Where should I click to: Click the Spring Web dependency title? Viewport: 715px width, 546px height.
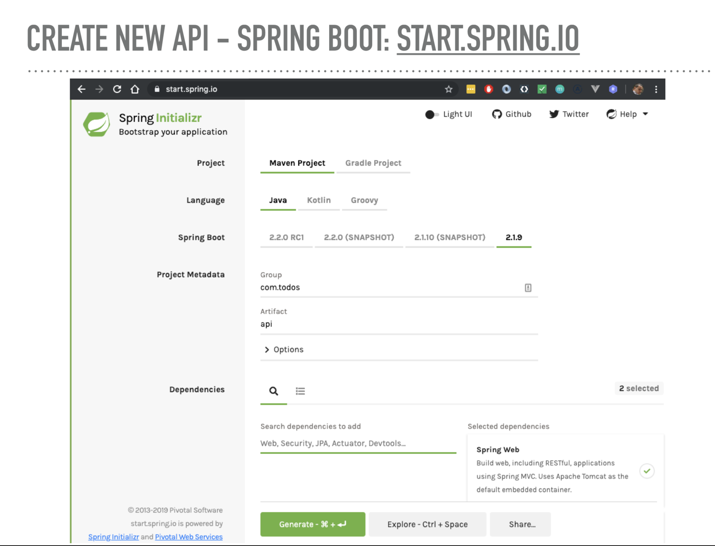click(x=498, y=450)
